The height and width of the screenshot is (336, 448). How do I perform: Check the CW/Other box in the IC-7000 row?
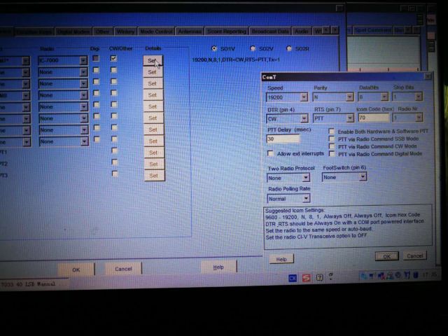pos(113,59)
